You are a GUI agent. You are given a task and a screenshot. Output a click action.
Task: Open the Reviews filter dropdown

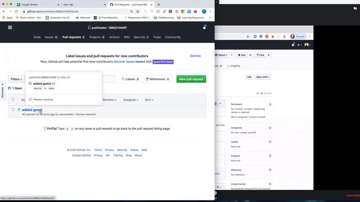pyautogui.click(x=110, y=100)
